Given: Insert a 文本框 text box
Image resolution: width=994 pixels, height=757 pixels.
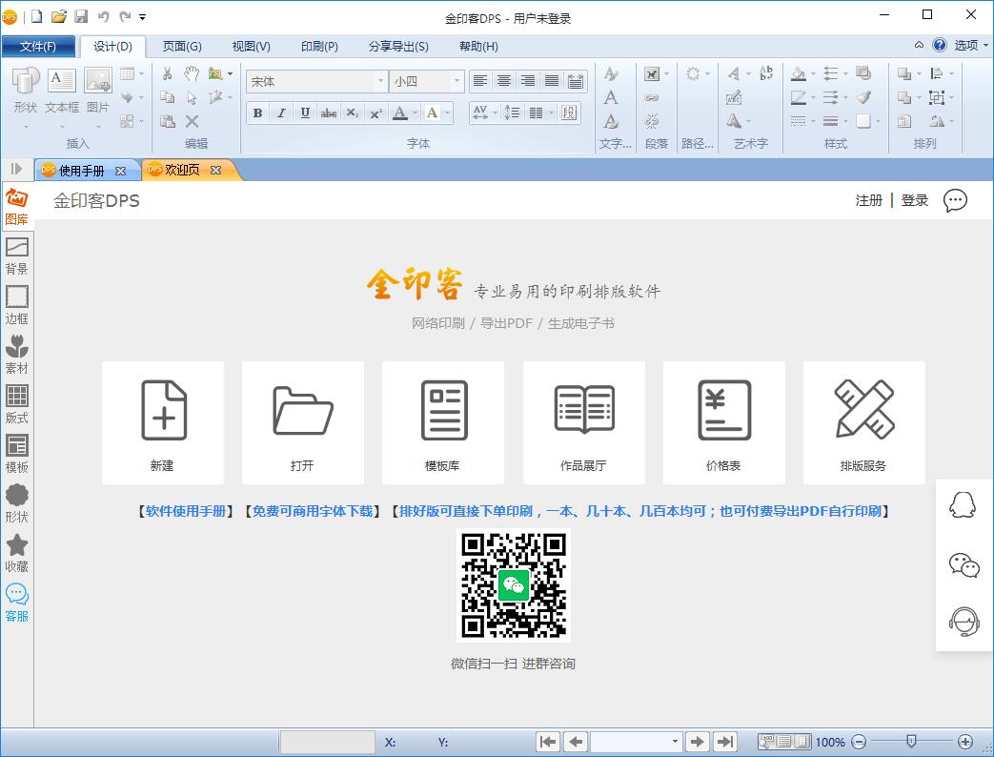Looking at the screenshot, I should coord(62,91).
